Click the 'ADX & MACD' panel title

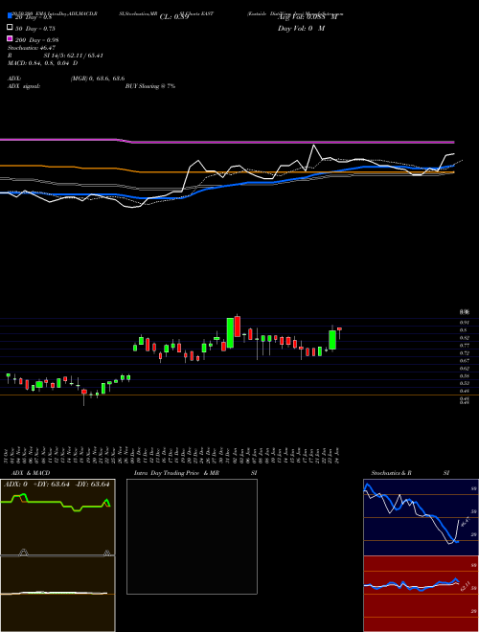click(31, 473)
